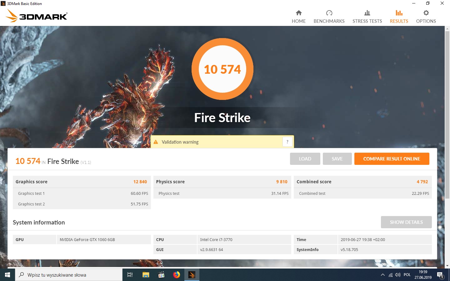Click the SHOW DETAILS button
The image size is (450, 281).
406,222
